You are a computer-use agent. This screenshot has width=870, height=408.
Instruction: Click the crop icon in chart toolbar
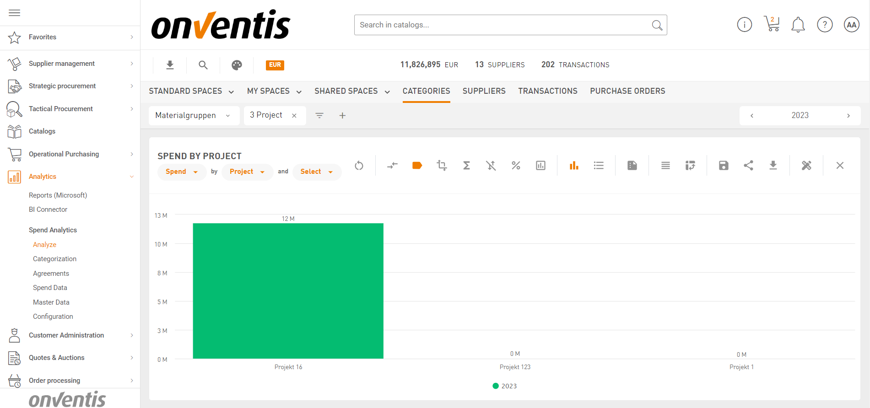(x=442, y=166)
